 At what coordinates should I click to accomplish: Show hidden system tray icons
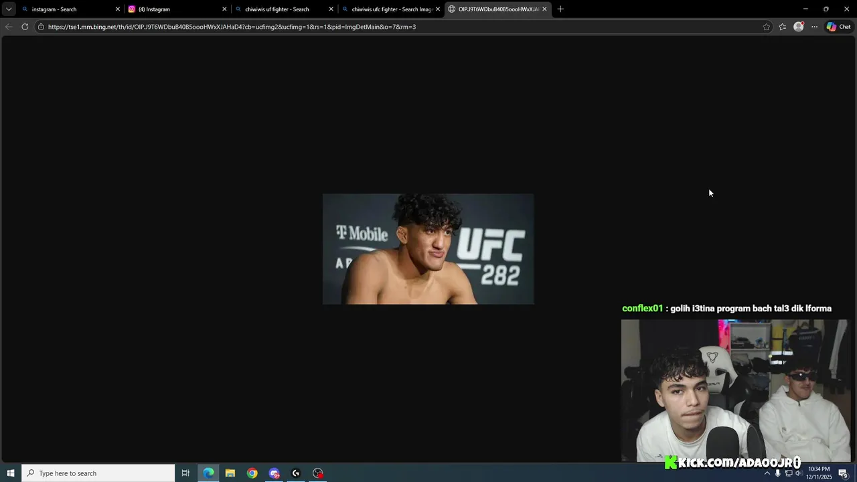click(x=767, y=473)
